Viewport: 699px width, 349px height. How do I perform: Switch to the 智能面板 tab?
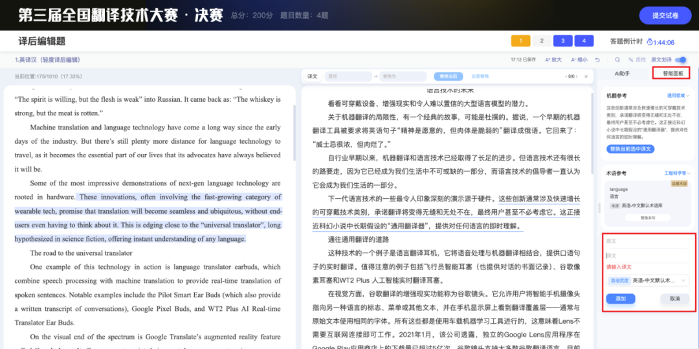click(672, 73)
